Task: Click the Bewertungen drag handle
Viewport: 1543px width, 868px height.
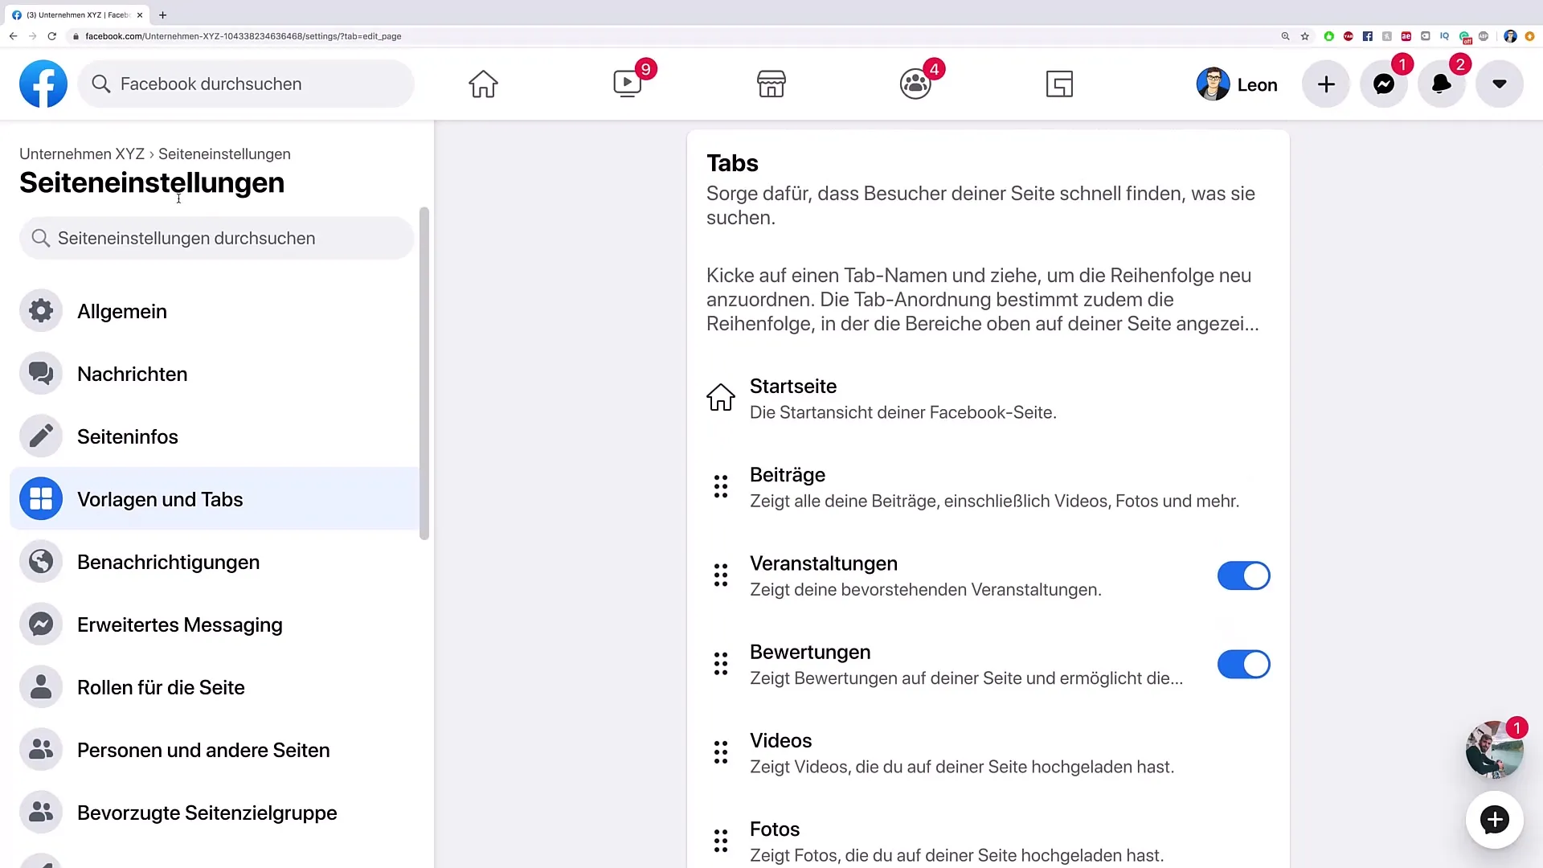Action: point(721,663)
